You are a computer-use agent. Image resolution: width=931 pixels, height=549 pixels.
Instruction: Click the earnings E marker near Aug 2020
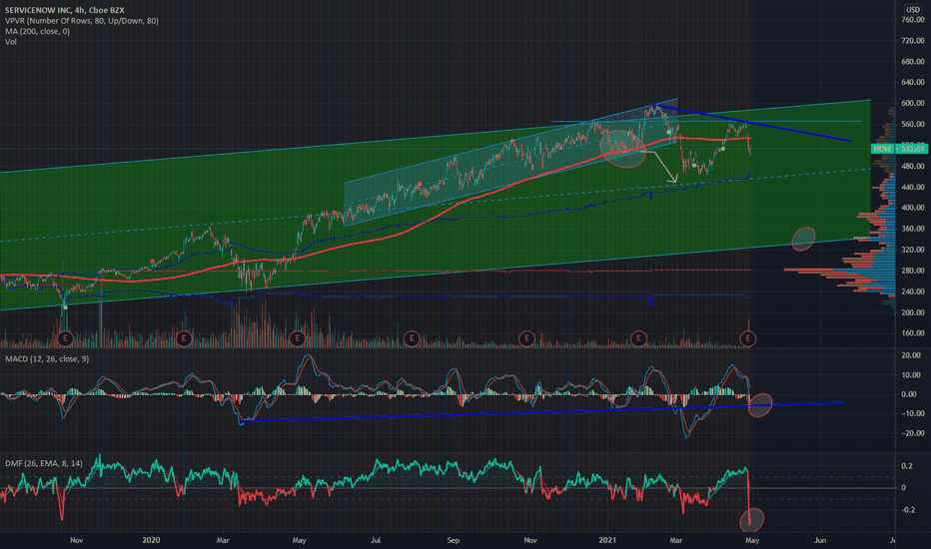click(412, 338)
